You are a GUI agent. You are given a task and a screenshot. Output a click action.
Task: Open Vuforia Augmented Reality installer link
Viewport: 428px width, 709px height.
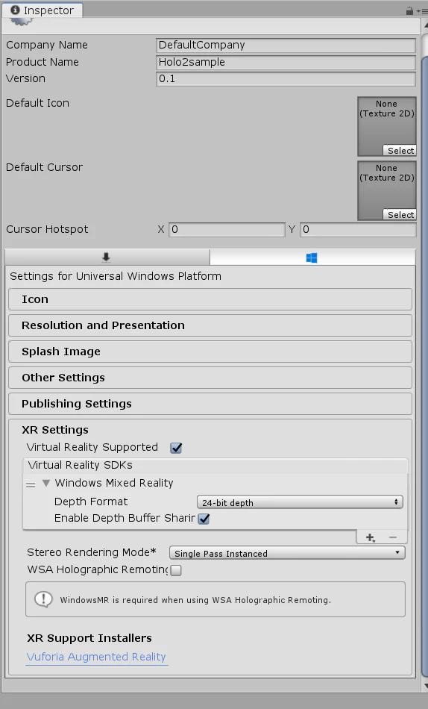[96, 657]
